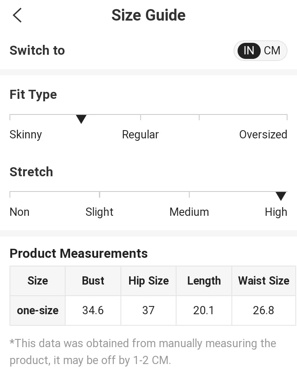Click the Waist Size column header
The height and width of the screenshot is (369, 297).
pyautogui.click(x=264, y=281)
